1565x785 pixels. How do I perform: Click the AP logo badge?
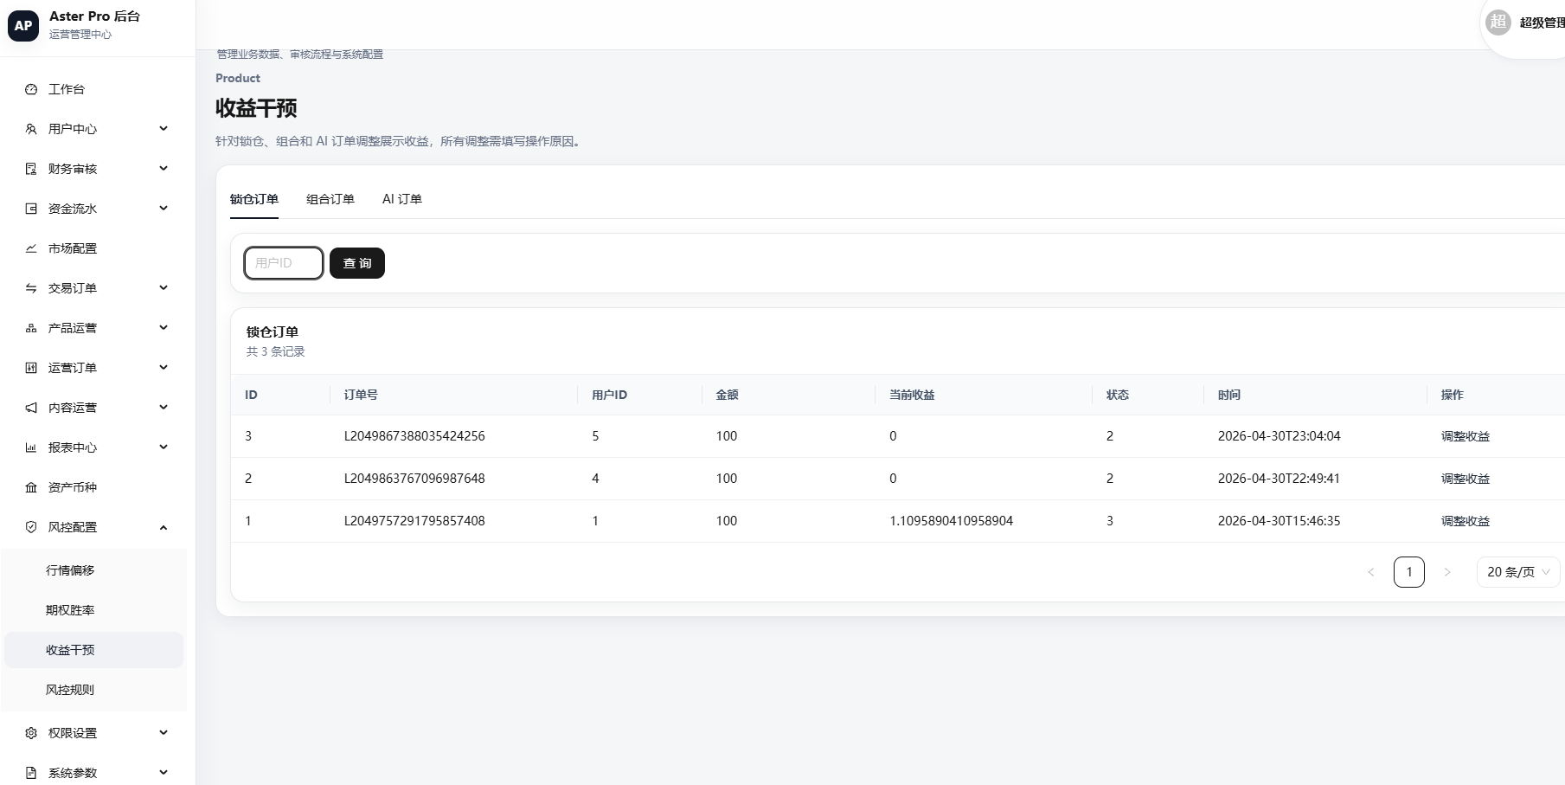[23, 26]
